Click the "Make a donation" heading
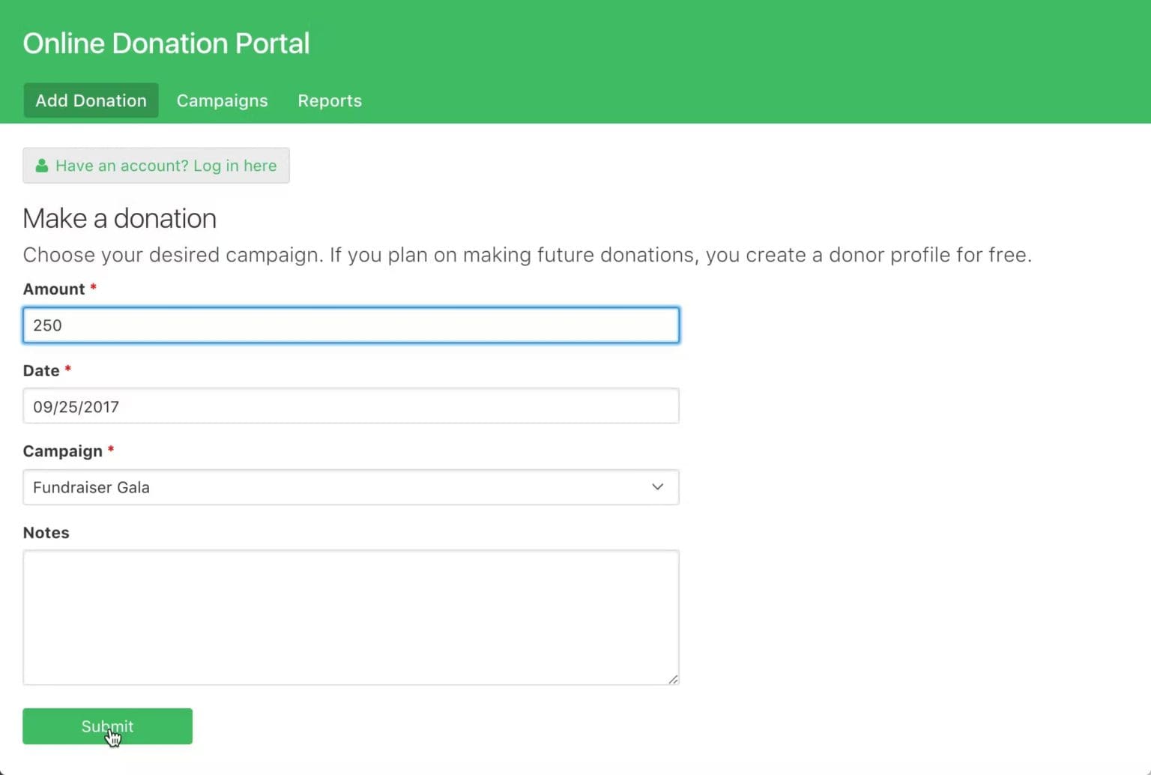Image resolution: width=1151 pixels, height=775 pixels. click(x=119, y=219)
